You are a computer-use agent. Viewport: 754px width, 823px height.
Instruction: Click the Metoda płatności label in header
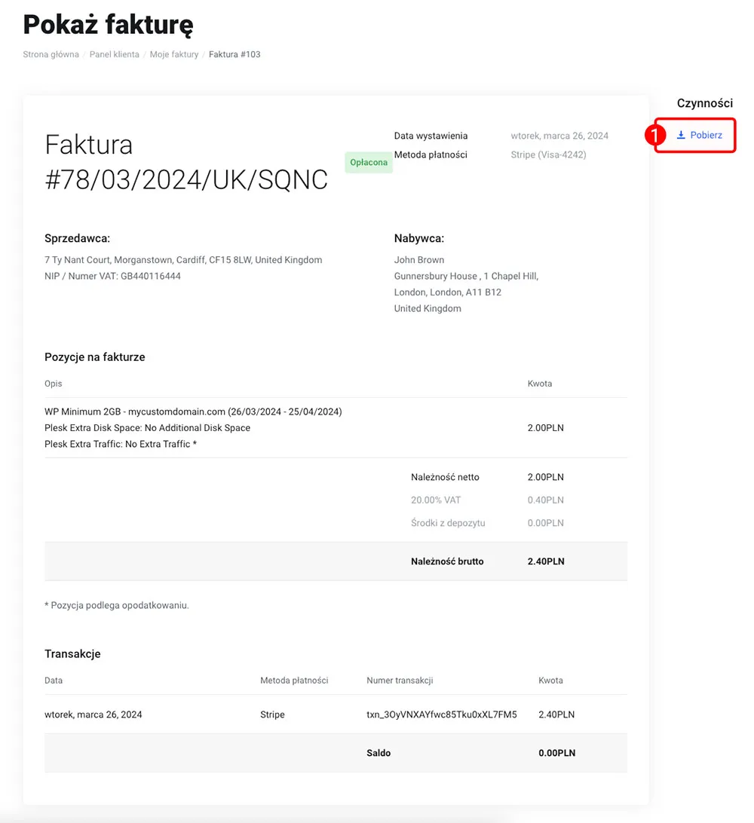pyautogui.click(x=431, y=155)
